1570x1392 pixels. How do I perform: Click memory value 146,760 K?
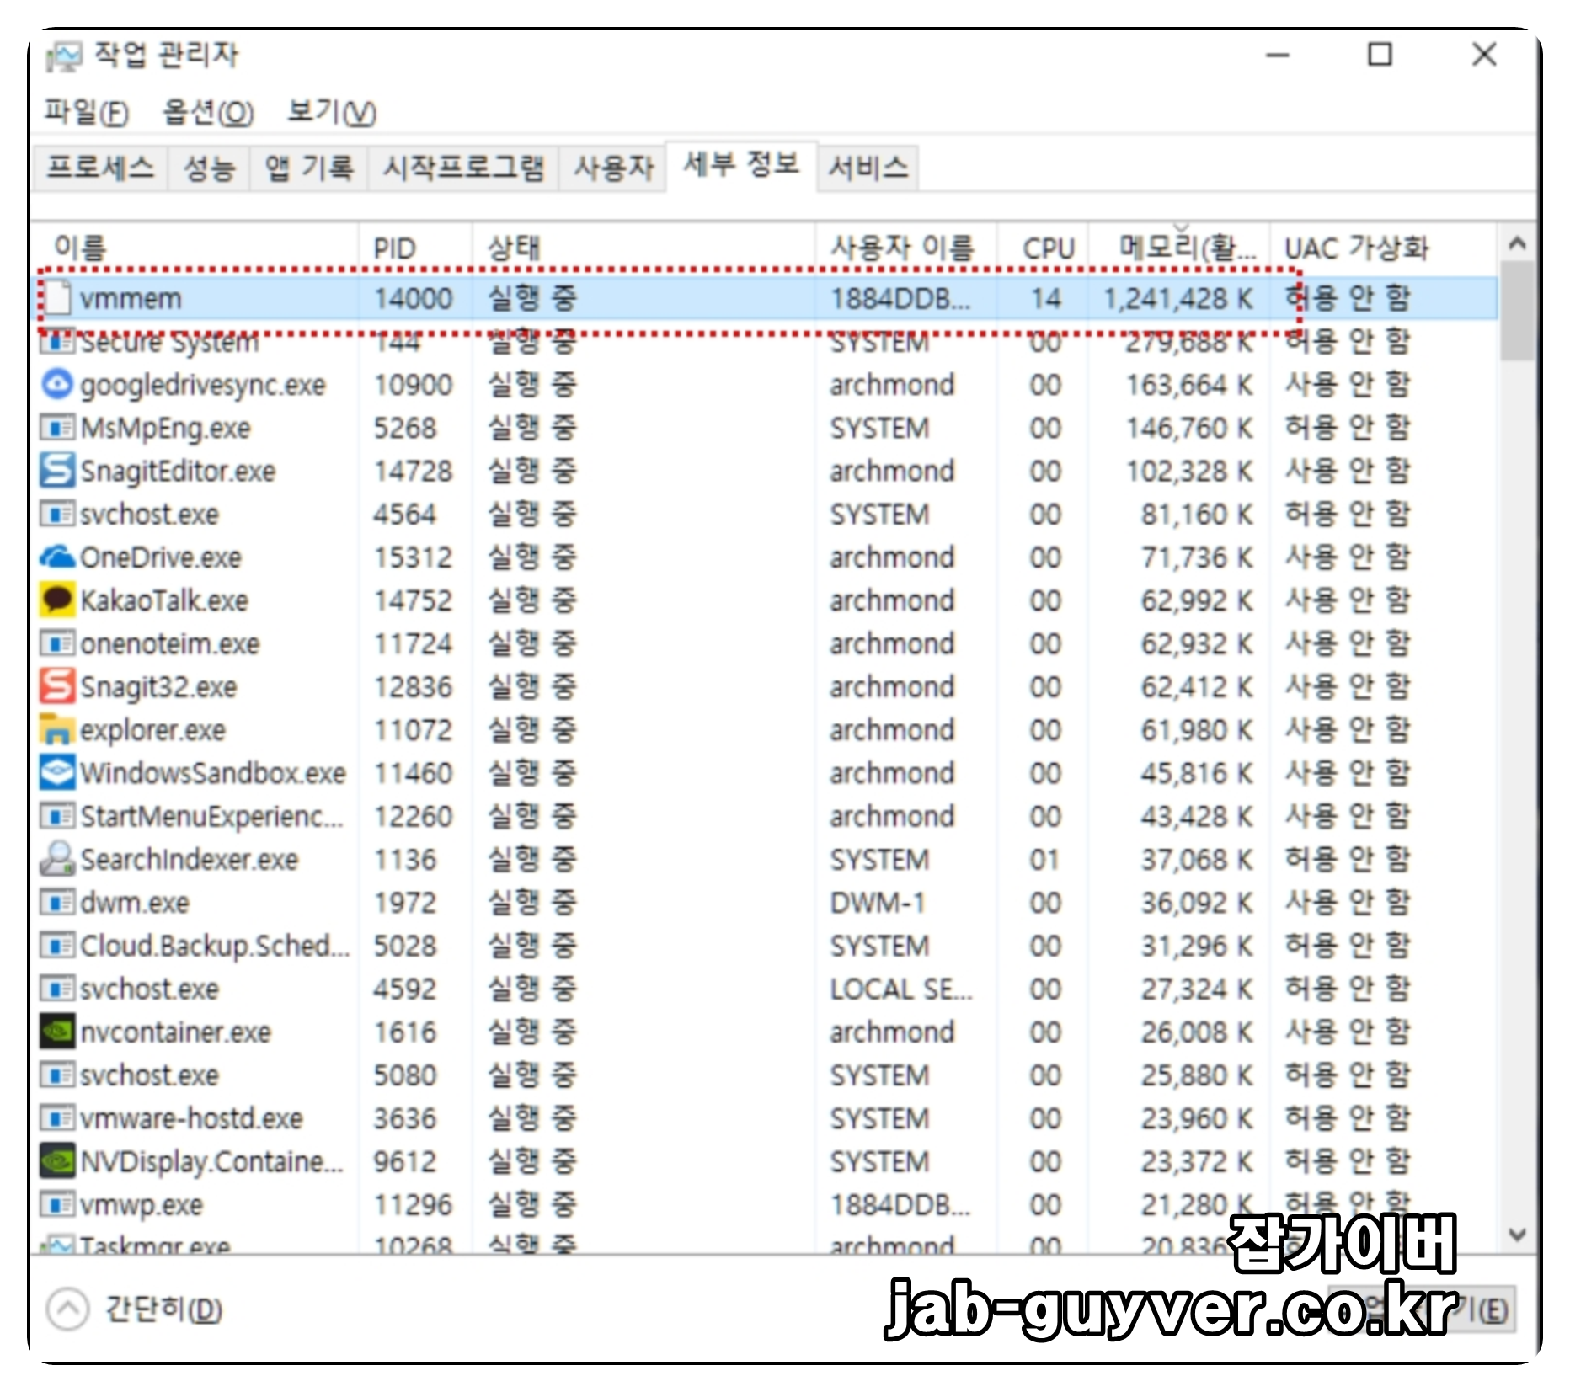click(x=1190, y=428)
